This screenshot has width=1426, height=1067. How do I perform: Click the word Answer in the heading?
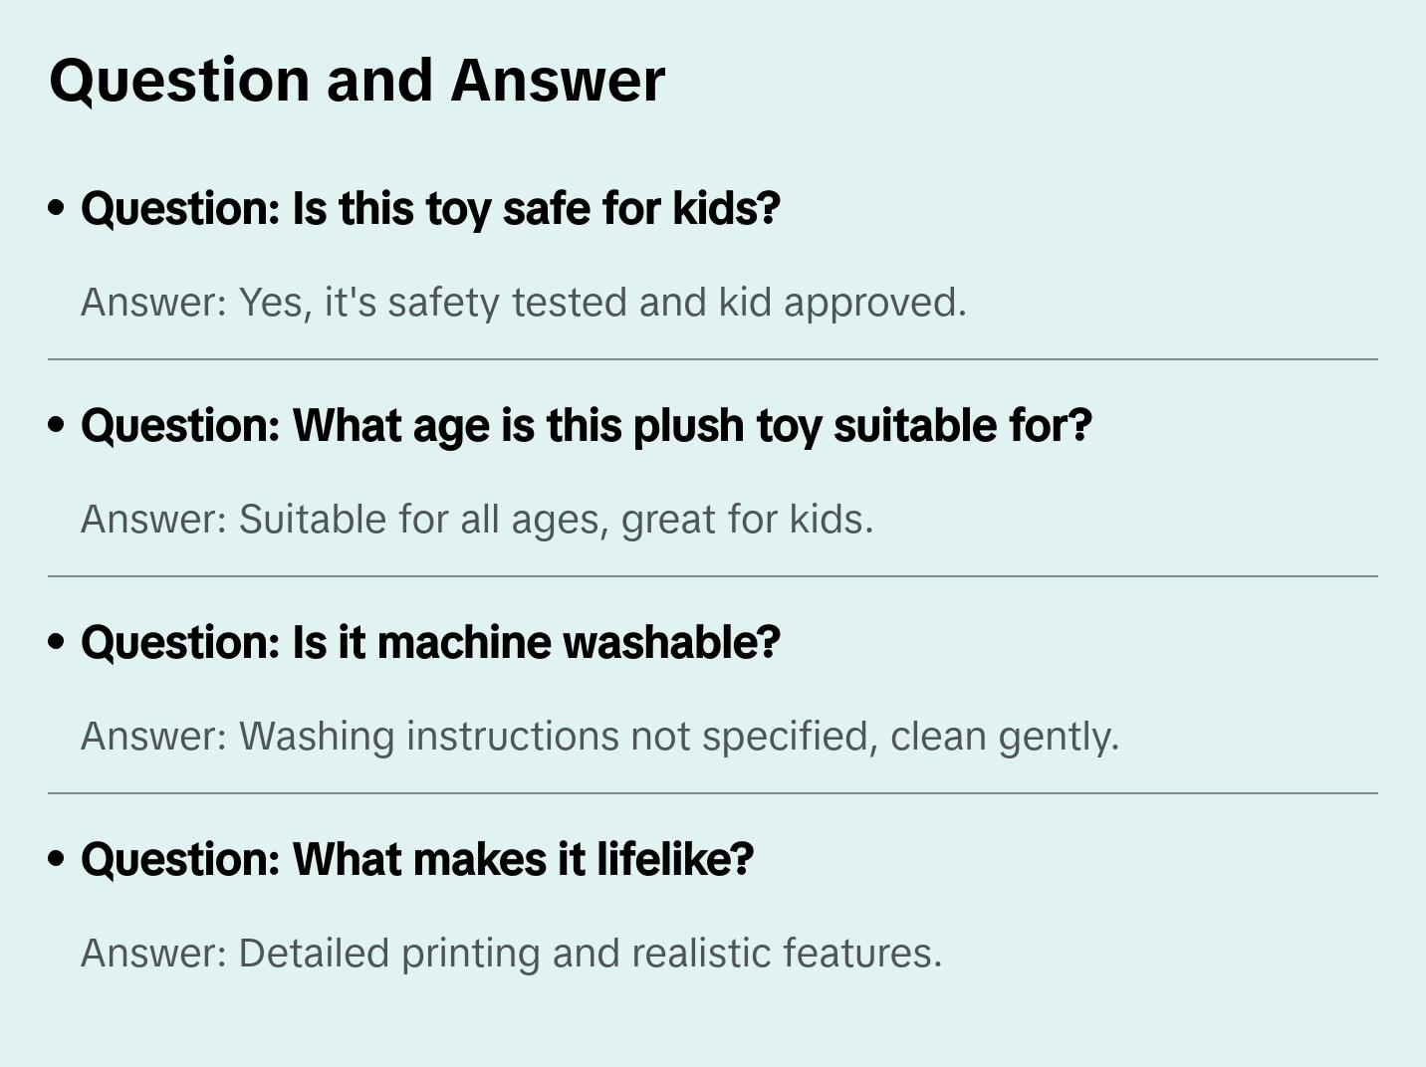tap(558, 81)
